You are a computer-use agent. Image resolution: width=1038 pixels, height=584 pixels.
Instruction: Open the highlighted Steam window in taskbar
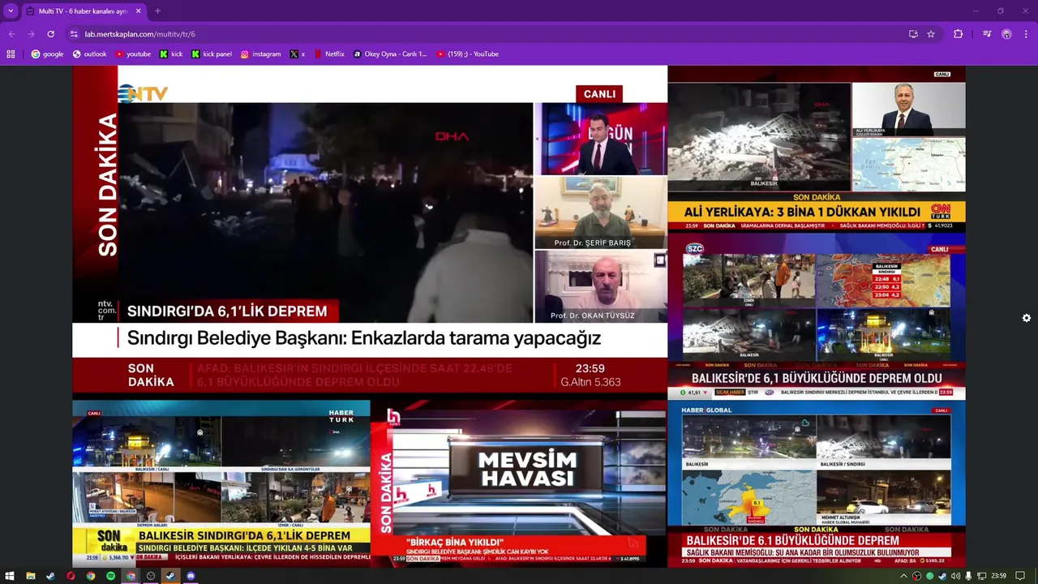170,576
